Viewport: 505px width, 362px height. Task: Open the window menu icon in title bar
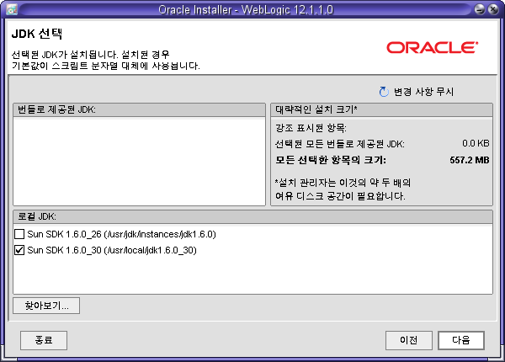pos(8,8)
